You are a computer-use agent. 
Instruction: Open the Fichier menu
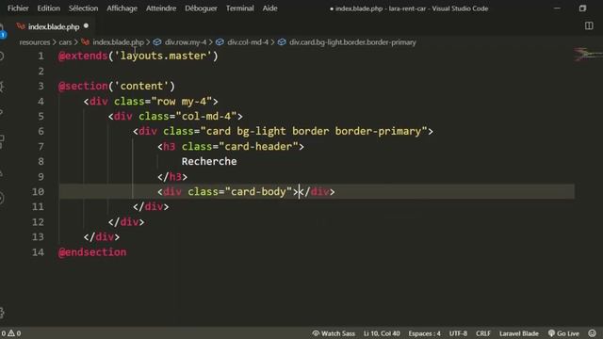[x=18, y=8]
